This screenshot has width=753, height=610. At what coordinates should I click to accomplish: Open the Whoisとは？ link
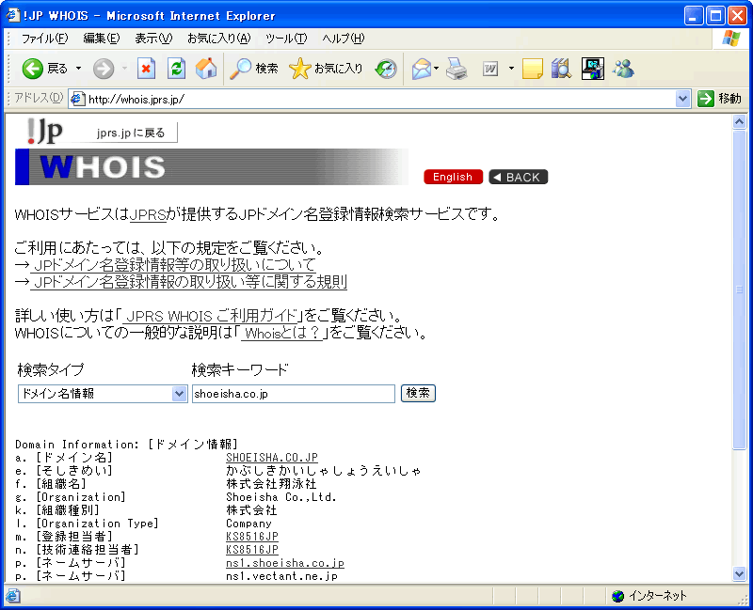tap(282, 334)
